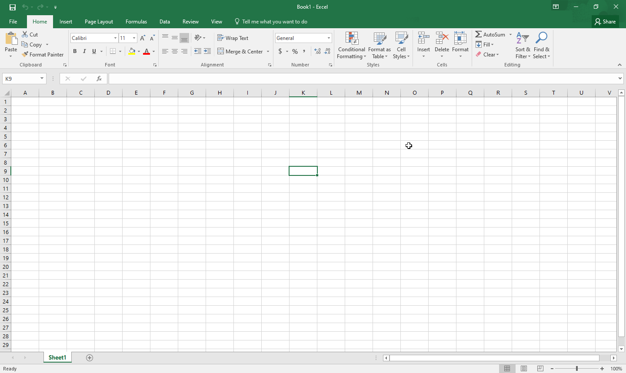This screenshot has height=373, width=626.
Task: Apply fill color bucket icon
Action: [x=132, y=51]
